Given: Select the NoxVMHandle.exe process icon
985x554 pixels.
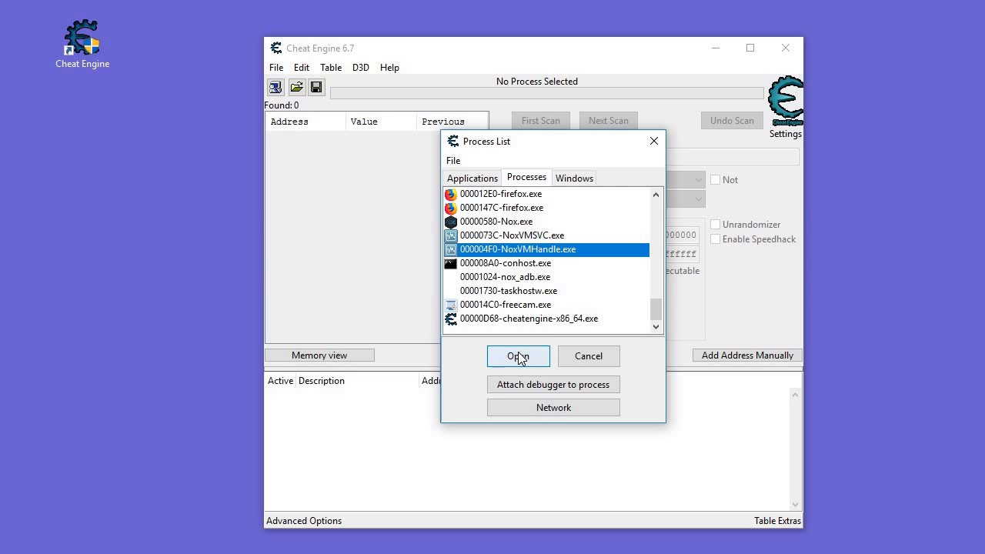Looking at the screenshot, I should pyautogui.click(x=451, y=249).
